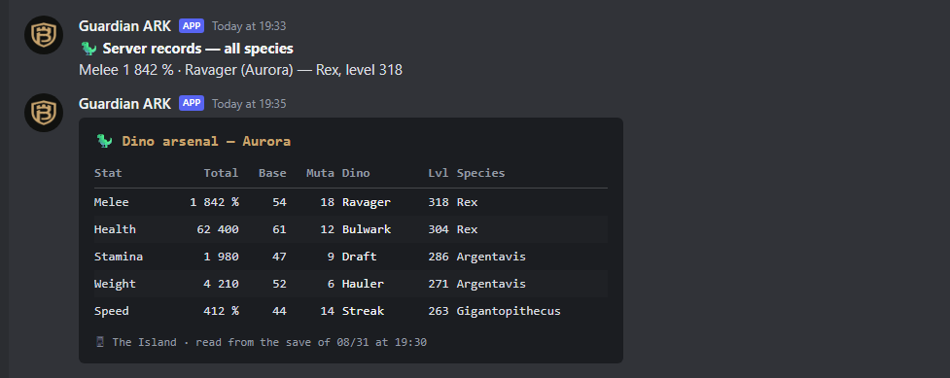Click the Server records — all species heading

[x=197, y=49]
